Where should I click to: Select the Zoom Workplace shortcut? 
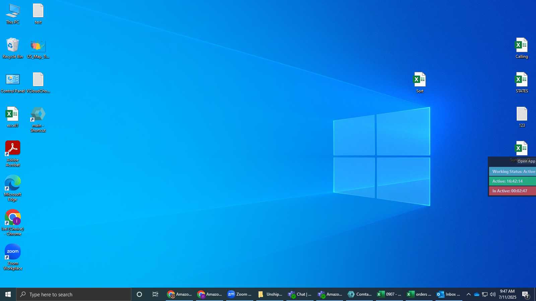click(x=13, y=257)
